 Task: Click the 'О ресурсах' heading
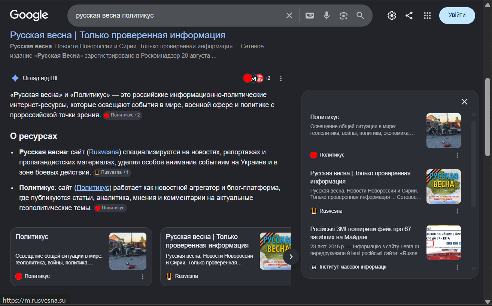pyautogui.click(x=34, y=136)
